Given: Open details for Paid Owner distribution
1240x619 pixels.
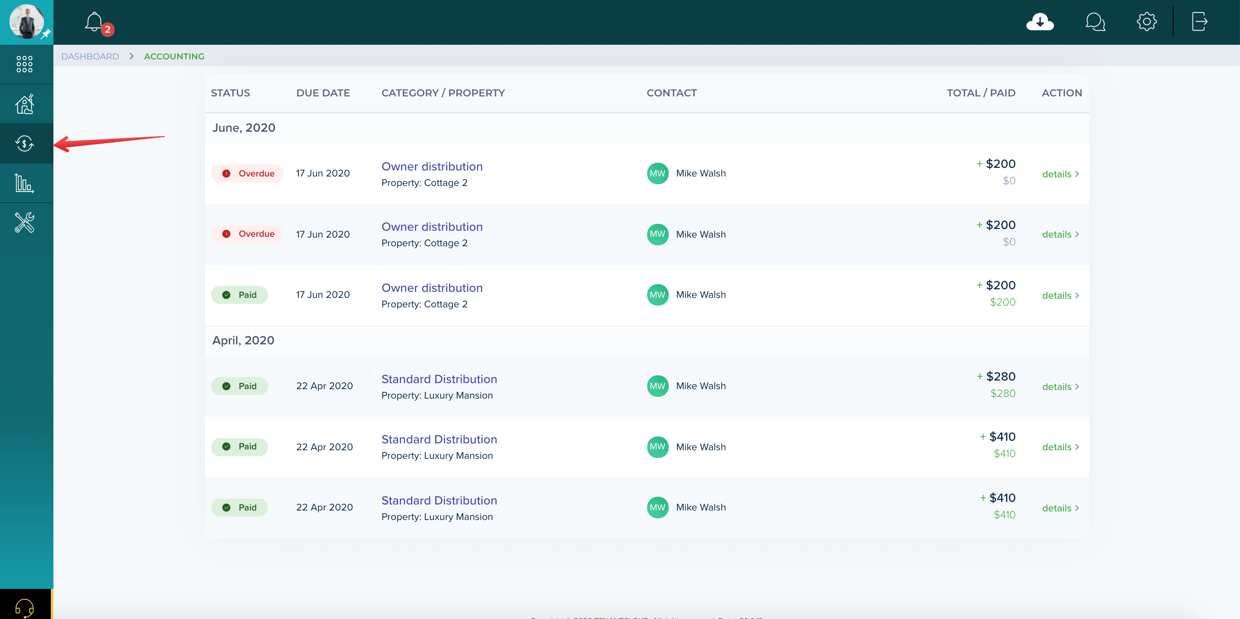Looking at the screenshot, I should point(1060,295).
